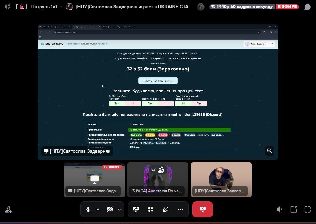Click the IP "показати" link
Screen dimensions: 316x224
pyautogui.click(x=75, y=44)
